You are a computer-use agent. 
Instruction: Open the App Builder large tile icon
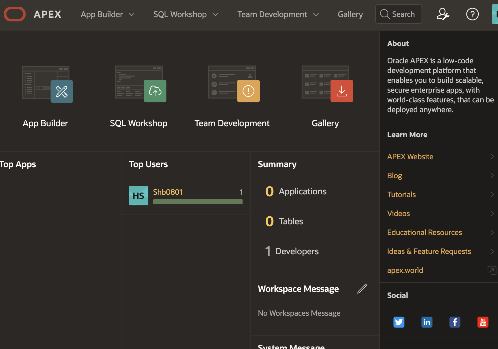click(47, 84)
